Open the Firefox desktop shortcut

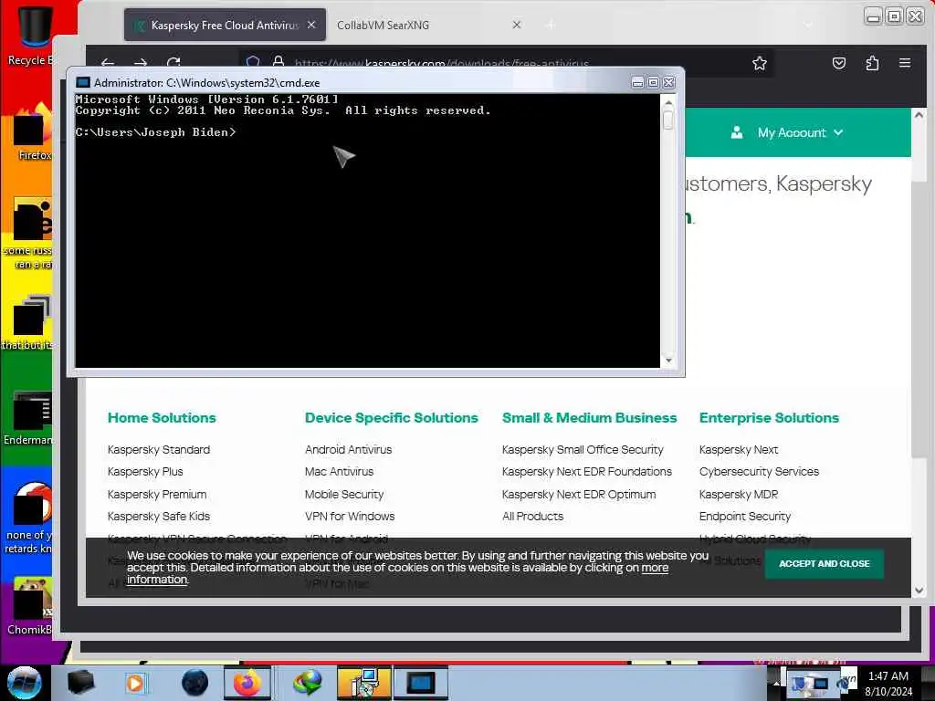[34, 132]
